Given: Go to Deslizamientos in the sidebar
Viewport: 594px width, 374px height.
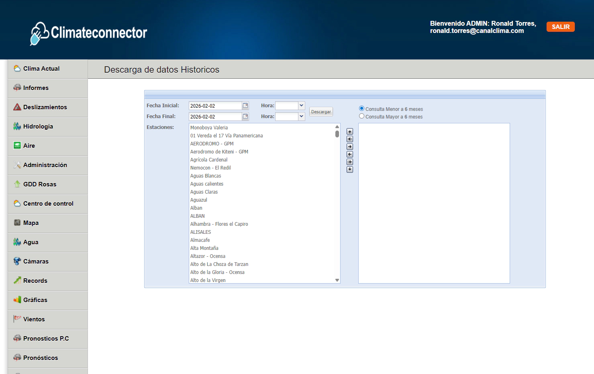Looking at the screenshot, I should tap(45, 107).
